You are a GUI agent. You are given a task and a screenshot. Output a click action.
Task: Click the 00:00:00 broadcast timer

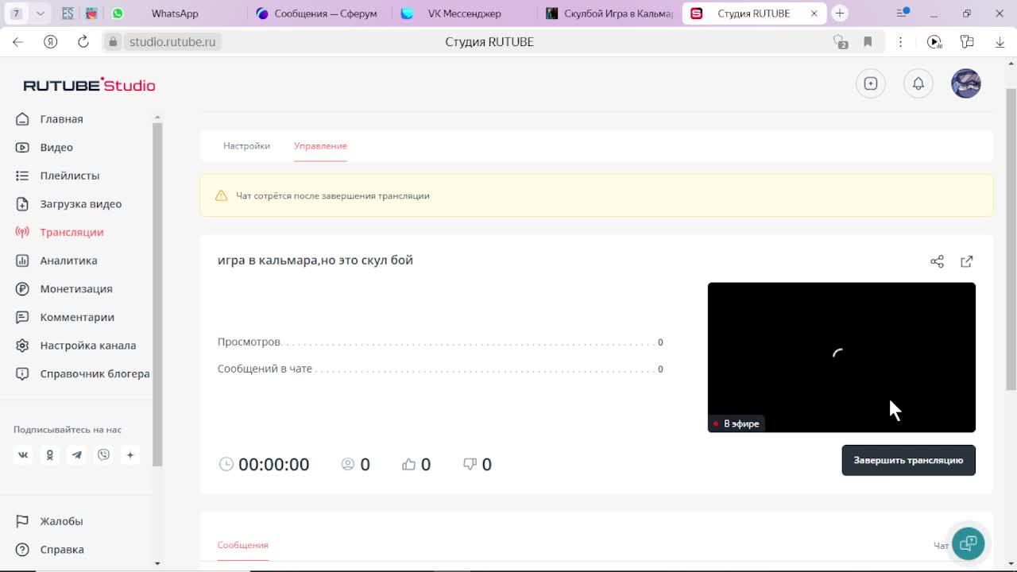coord(274,465)
